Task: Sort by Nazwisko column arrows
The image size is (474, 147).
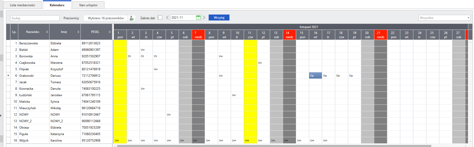Action: coord(47,32)
